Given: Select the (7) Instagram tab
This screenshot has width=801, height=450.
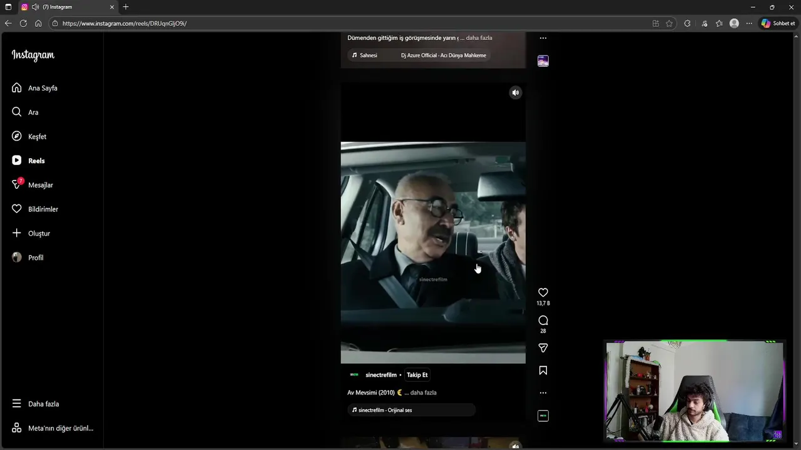Looking at the screenshot, I should [68, 7].
